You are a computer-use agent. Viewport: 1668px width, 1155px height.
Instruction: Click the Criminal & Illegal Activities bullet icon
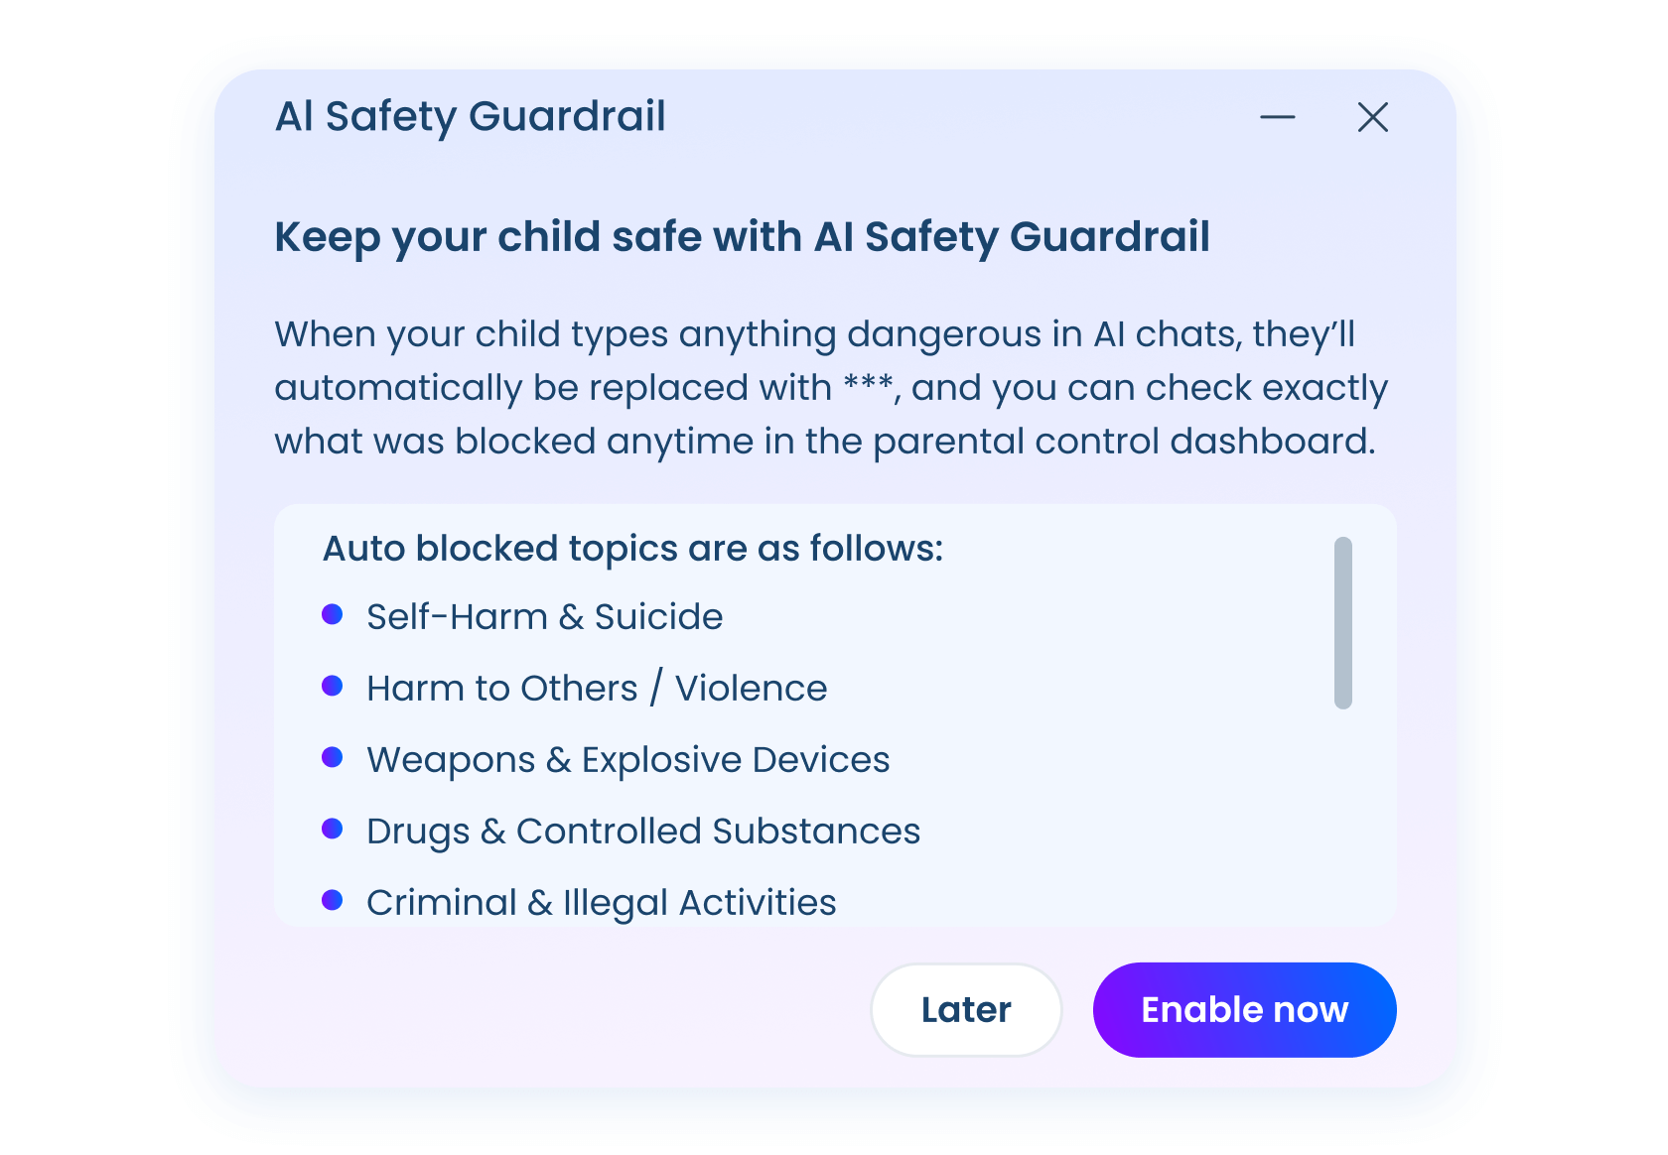[333, 901]
